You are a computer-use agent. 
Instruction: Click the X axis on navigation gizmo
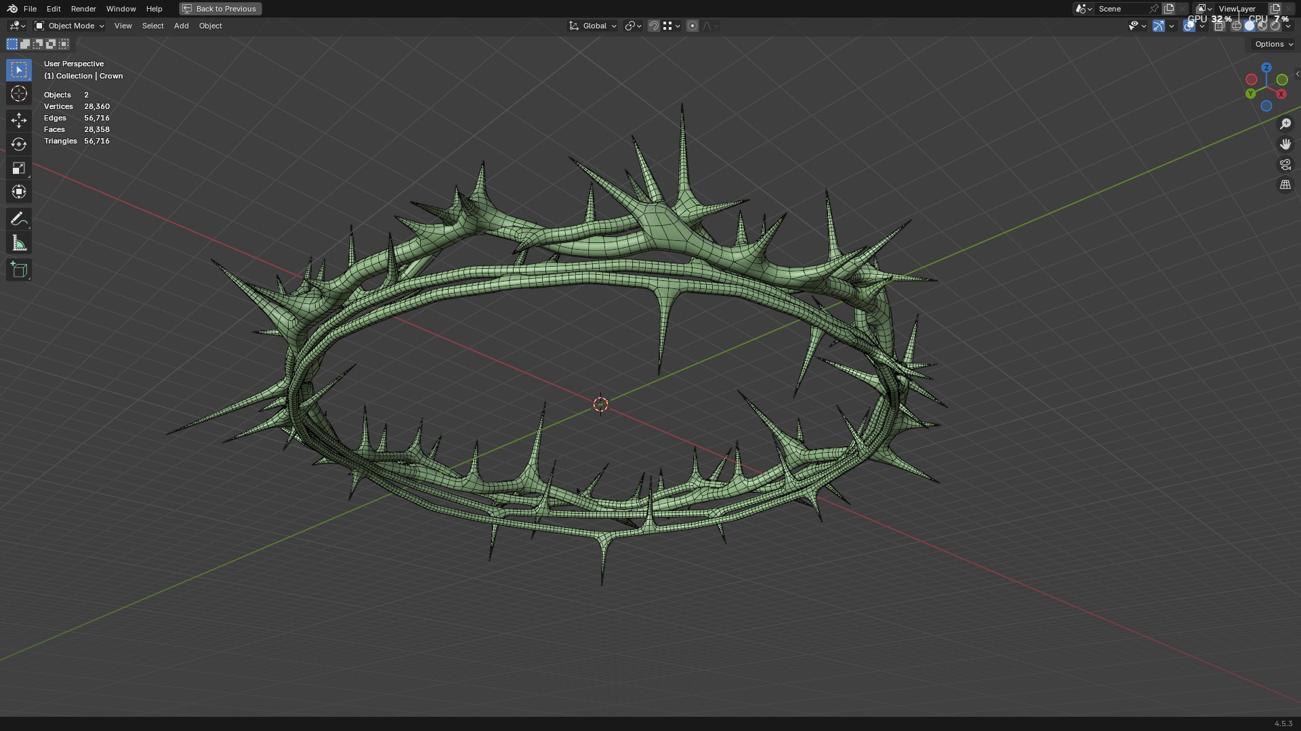click(1281, 94)
